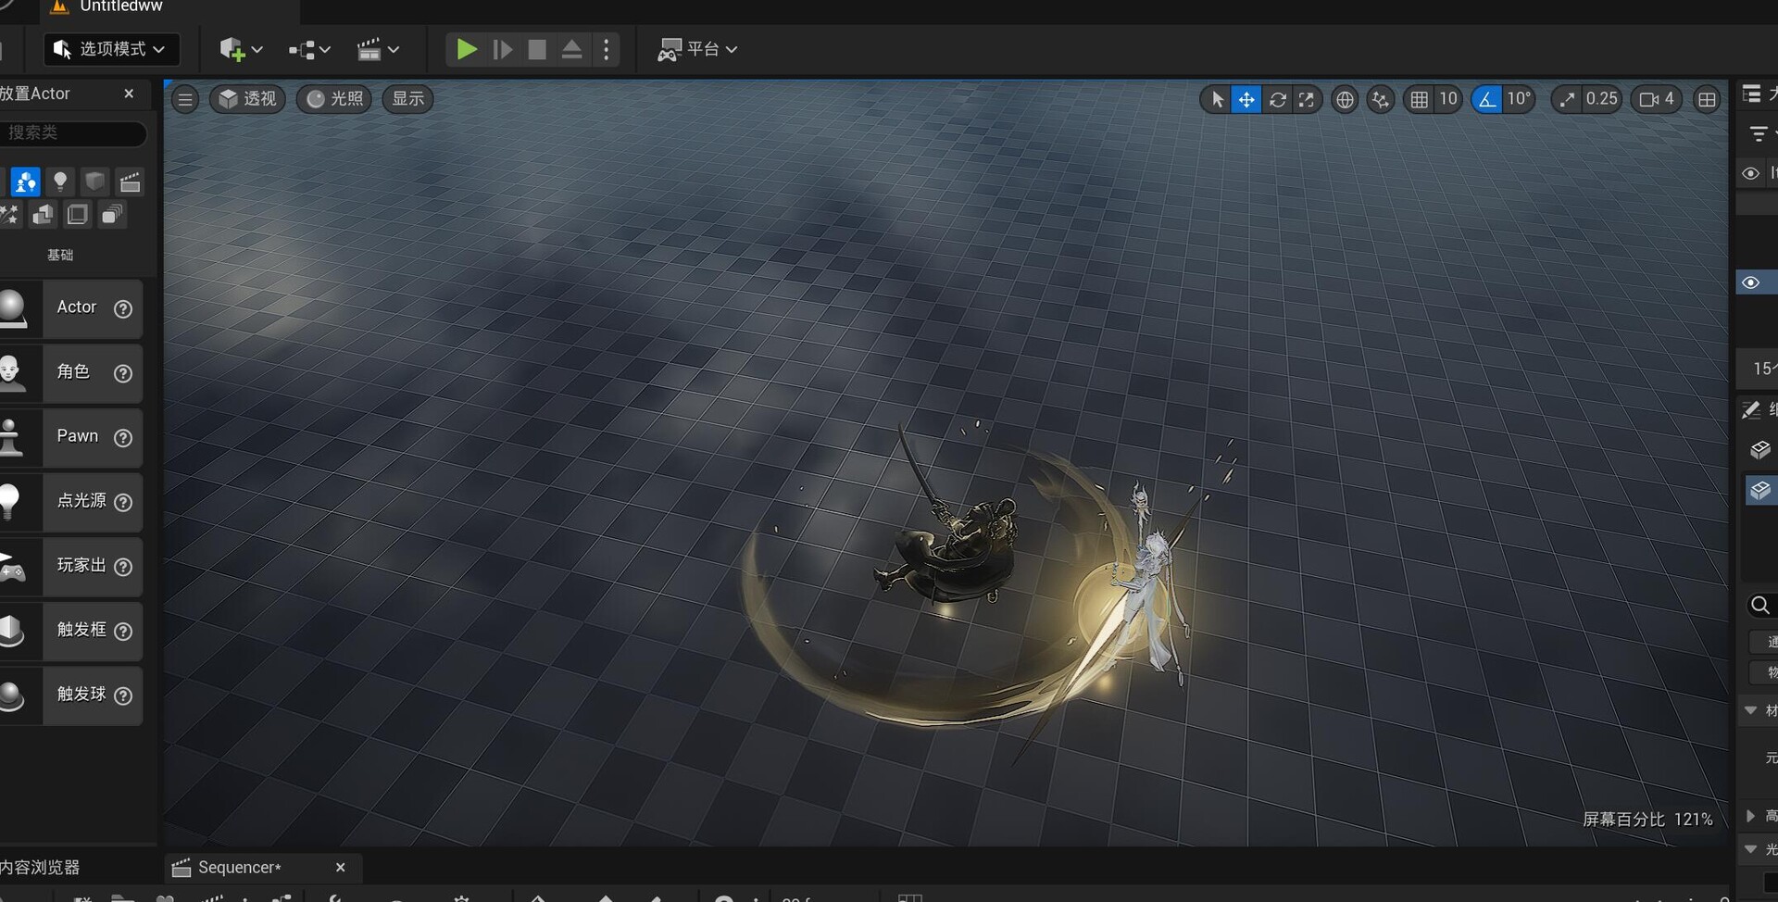Viewport: 1778px width, 902px height.
Task: Open the Lights category in 放置Actor panel
Action: click(x=60, y=182)
